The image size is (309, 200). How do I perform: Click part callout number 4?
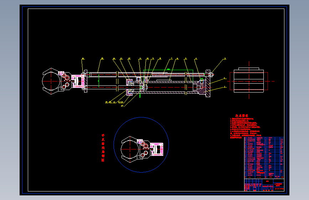pos(196,58)
